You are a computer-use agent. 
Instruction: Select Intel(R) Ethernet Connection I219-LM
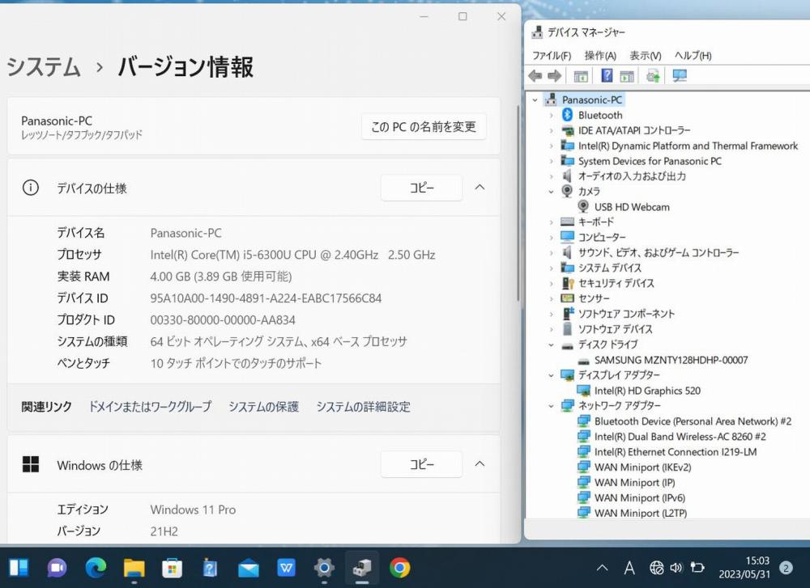(676, 452)
